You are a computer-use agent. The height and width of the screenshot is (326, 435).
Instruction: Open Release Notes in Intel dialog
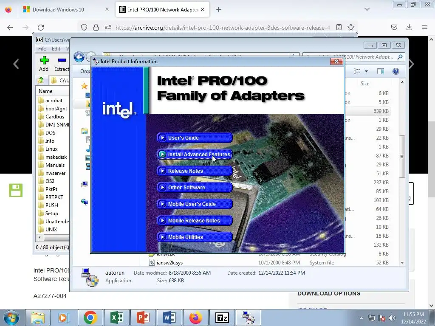click(195, 171)
